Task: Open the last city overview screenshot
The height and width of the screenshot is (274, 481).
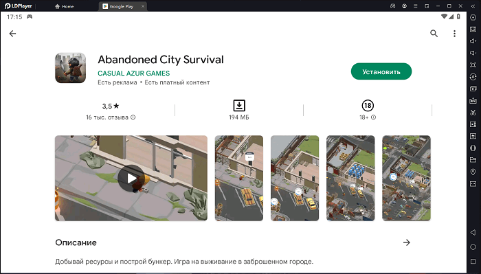Action: coord(407,178)
